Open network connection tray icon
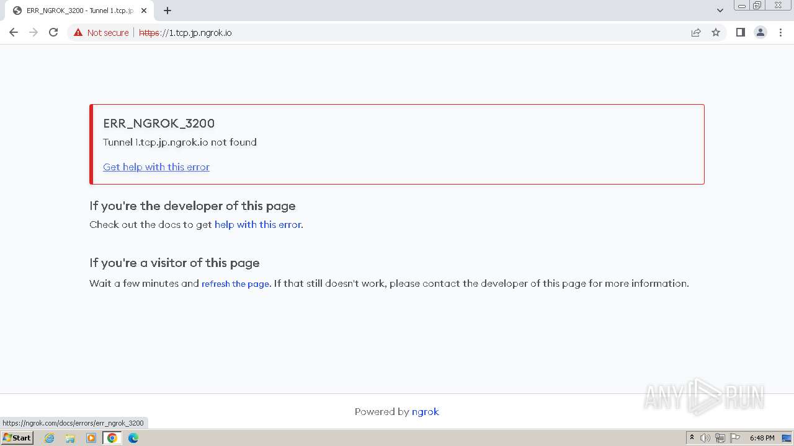 click(720, 438)
